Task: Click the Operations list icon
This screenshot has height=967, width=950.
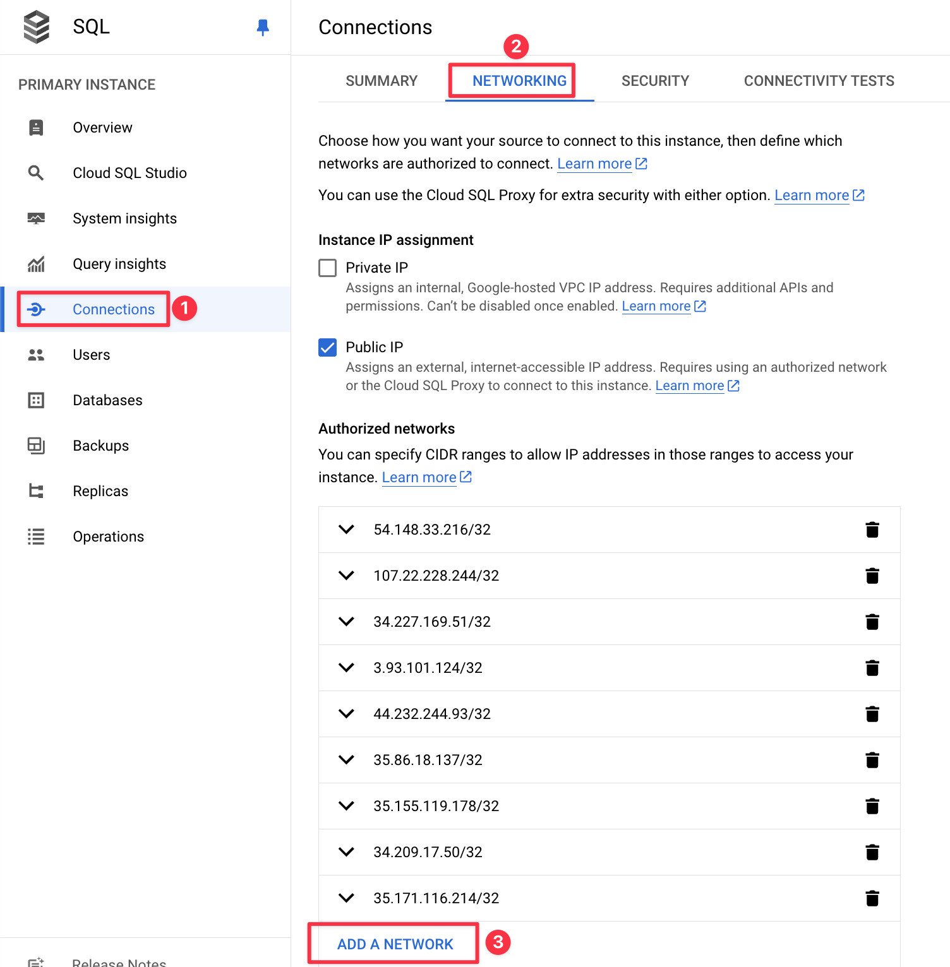Action: coord(36,536)
